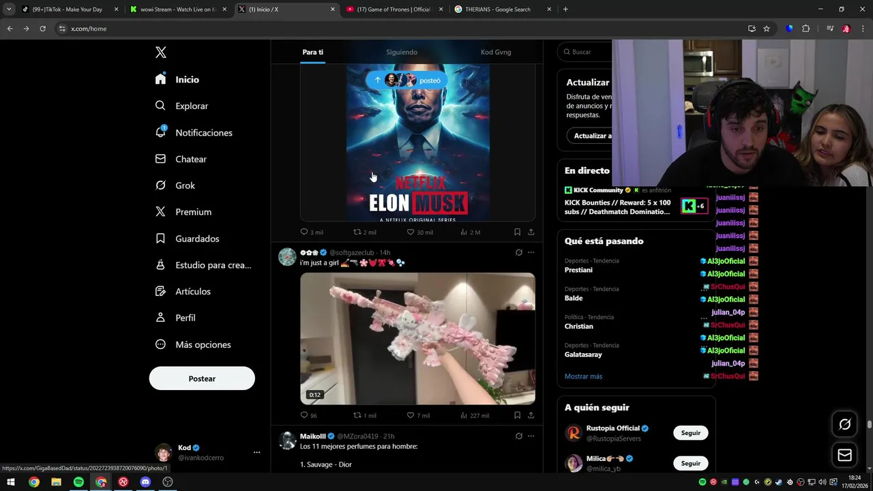Like the 'i'm just a girl' post
This screenshot has height=491, width=873.
pyautogui.click(x=418, y=415)
